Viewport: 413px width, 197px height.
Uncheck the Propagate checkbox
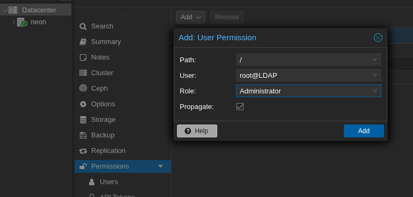tap(240, 106)
